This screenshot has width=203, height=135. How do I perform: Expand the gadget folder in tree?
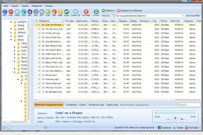11,22
